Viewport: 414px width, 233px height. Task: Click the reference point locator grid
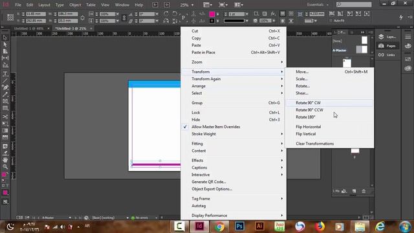pos(10,17)
